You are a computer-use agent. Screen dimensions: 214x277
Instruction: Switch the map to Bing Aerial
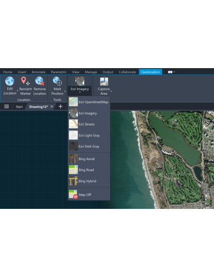tap(89, 159)
